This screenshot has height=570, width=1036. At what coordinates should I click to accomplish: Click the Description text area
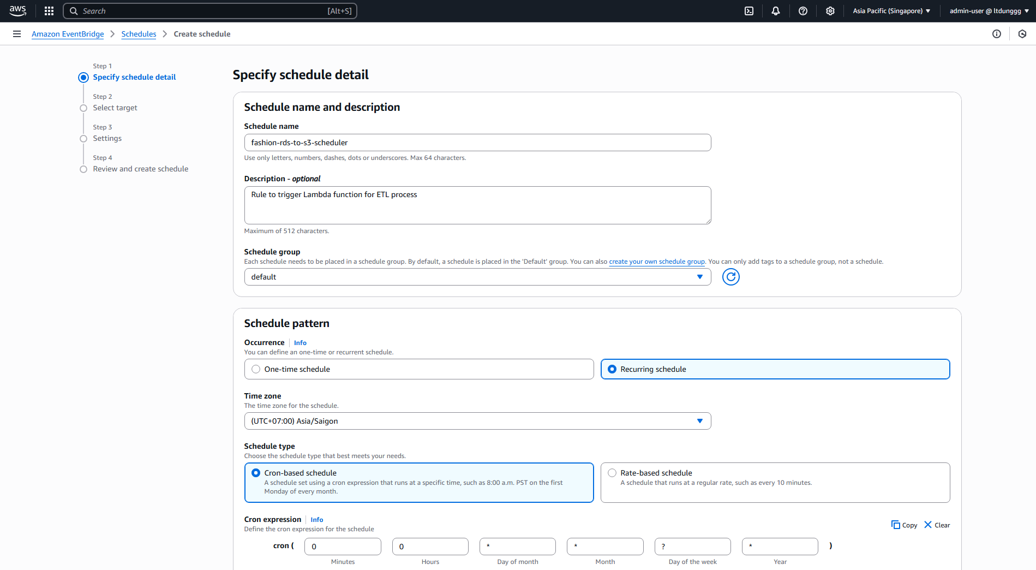pyautogui.click(x=477, y=205)
